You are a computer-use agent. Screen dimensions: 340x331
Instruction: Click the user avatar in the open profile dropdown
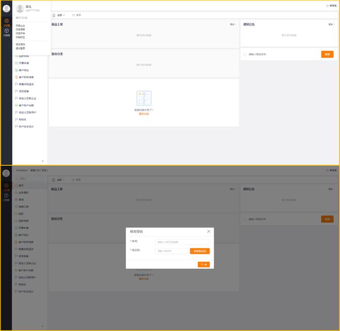click(x=20, y=8)
